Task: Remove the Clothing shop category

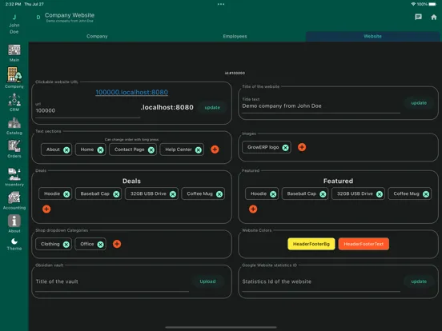Action: 66,245
